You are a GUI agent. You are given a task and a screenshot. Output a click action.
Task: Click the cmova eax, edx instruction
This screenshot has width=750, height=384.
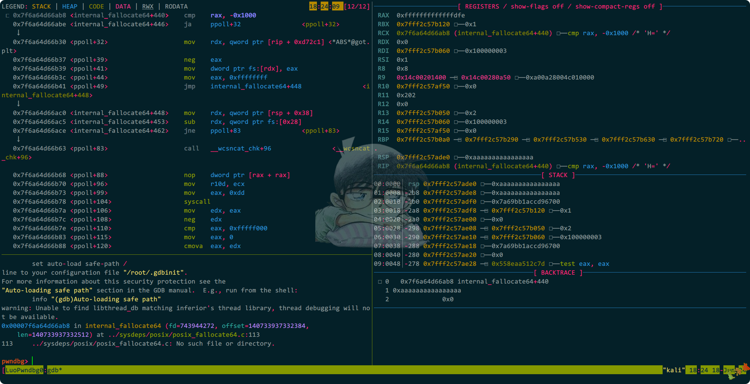(x=212, y=246)
